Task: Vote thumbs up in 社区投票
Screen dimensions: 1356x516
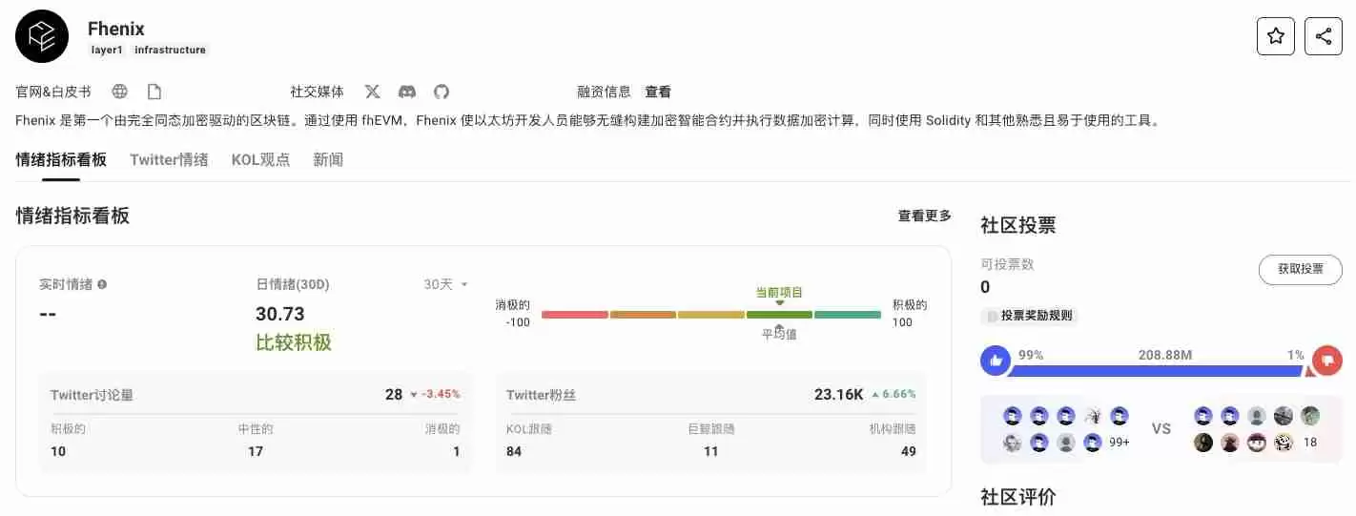Action: tap(996, 361)
